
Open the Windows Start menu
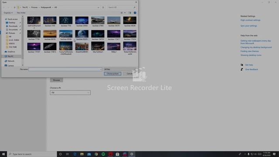pyautogui.click(x=3, y=154)
